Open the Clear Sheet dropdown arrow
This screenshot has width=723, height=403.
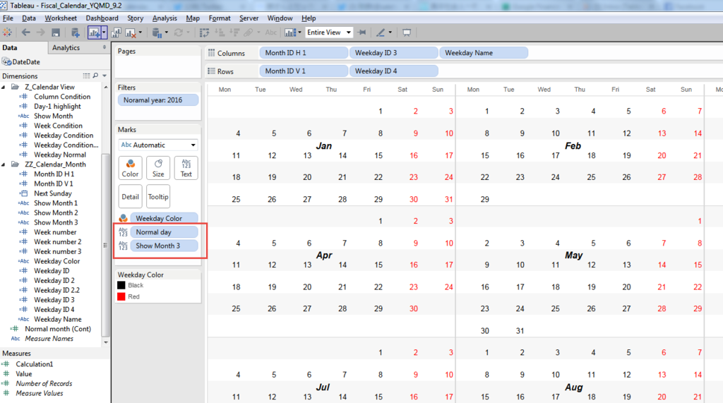point(141,32)
